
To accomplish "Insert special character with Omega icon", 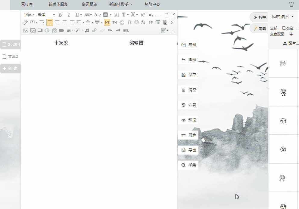I will (x=129, y=23).
